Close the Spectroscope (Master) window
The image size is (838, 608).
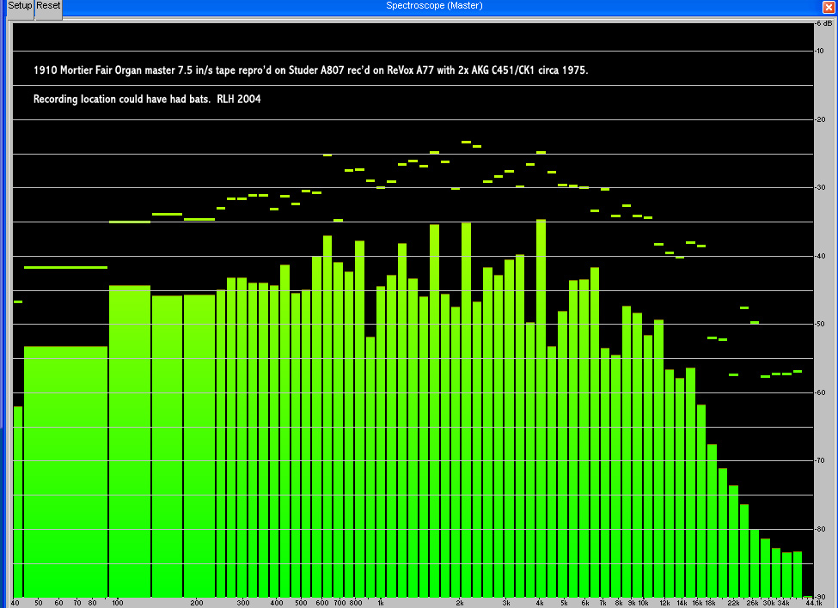click(x=829, y=7)
